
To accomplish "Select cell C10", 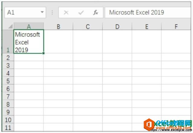I will coord(88,119).
